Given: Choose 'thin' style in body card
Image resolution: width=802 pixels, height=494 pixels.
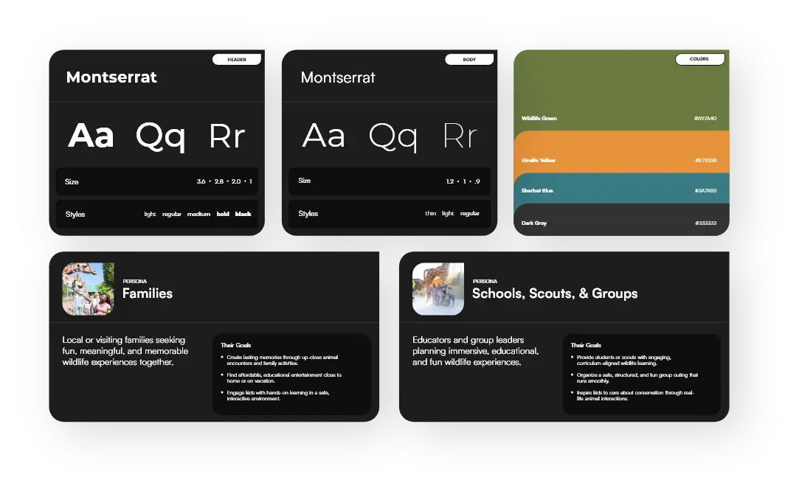Looking at the screenshot, I should tap(430, 214).
